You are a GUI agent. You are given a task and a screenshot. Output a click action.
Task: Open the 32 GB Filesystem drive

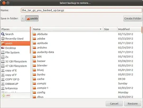[x=14, y=61]
